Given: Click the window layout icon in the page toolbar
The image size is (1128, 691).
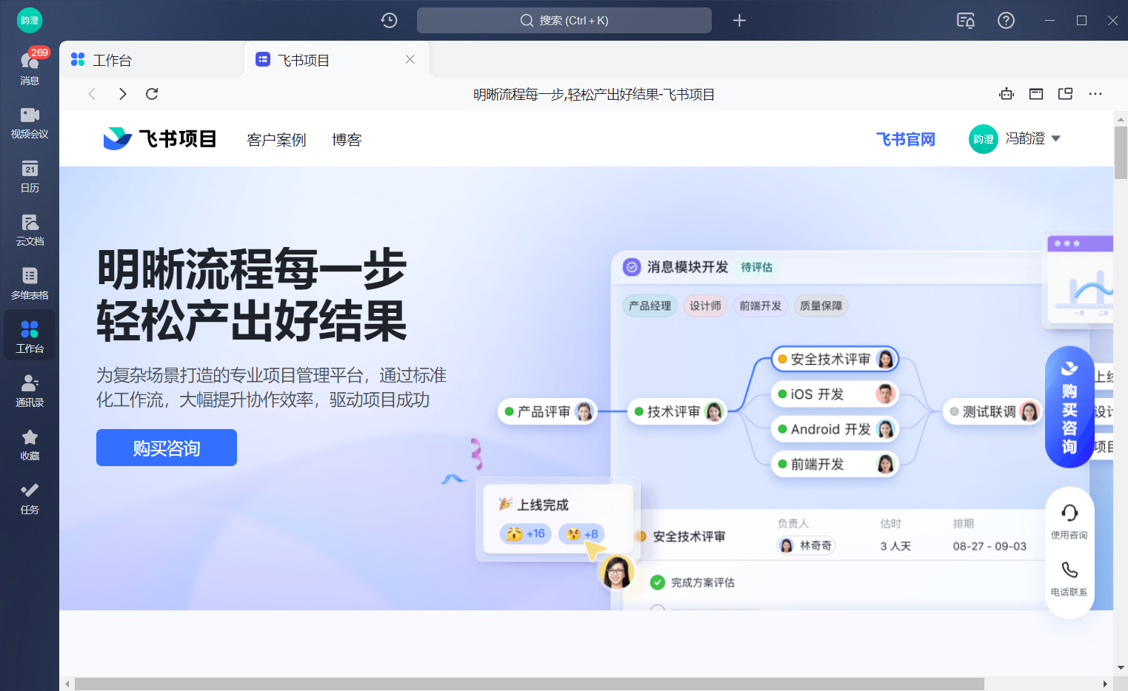Looking at the screenshot, I should (x=1036, y=94).
